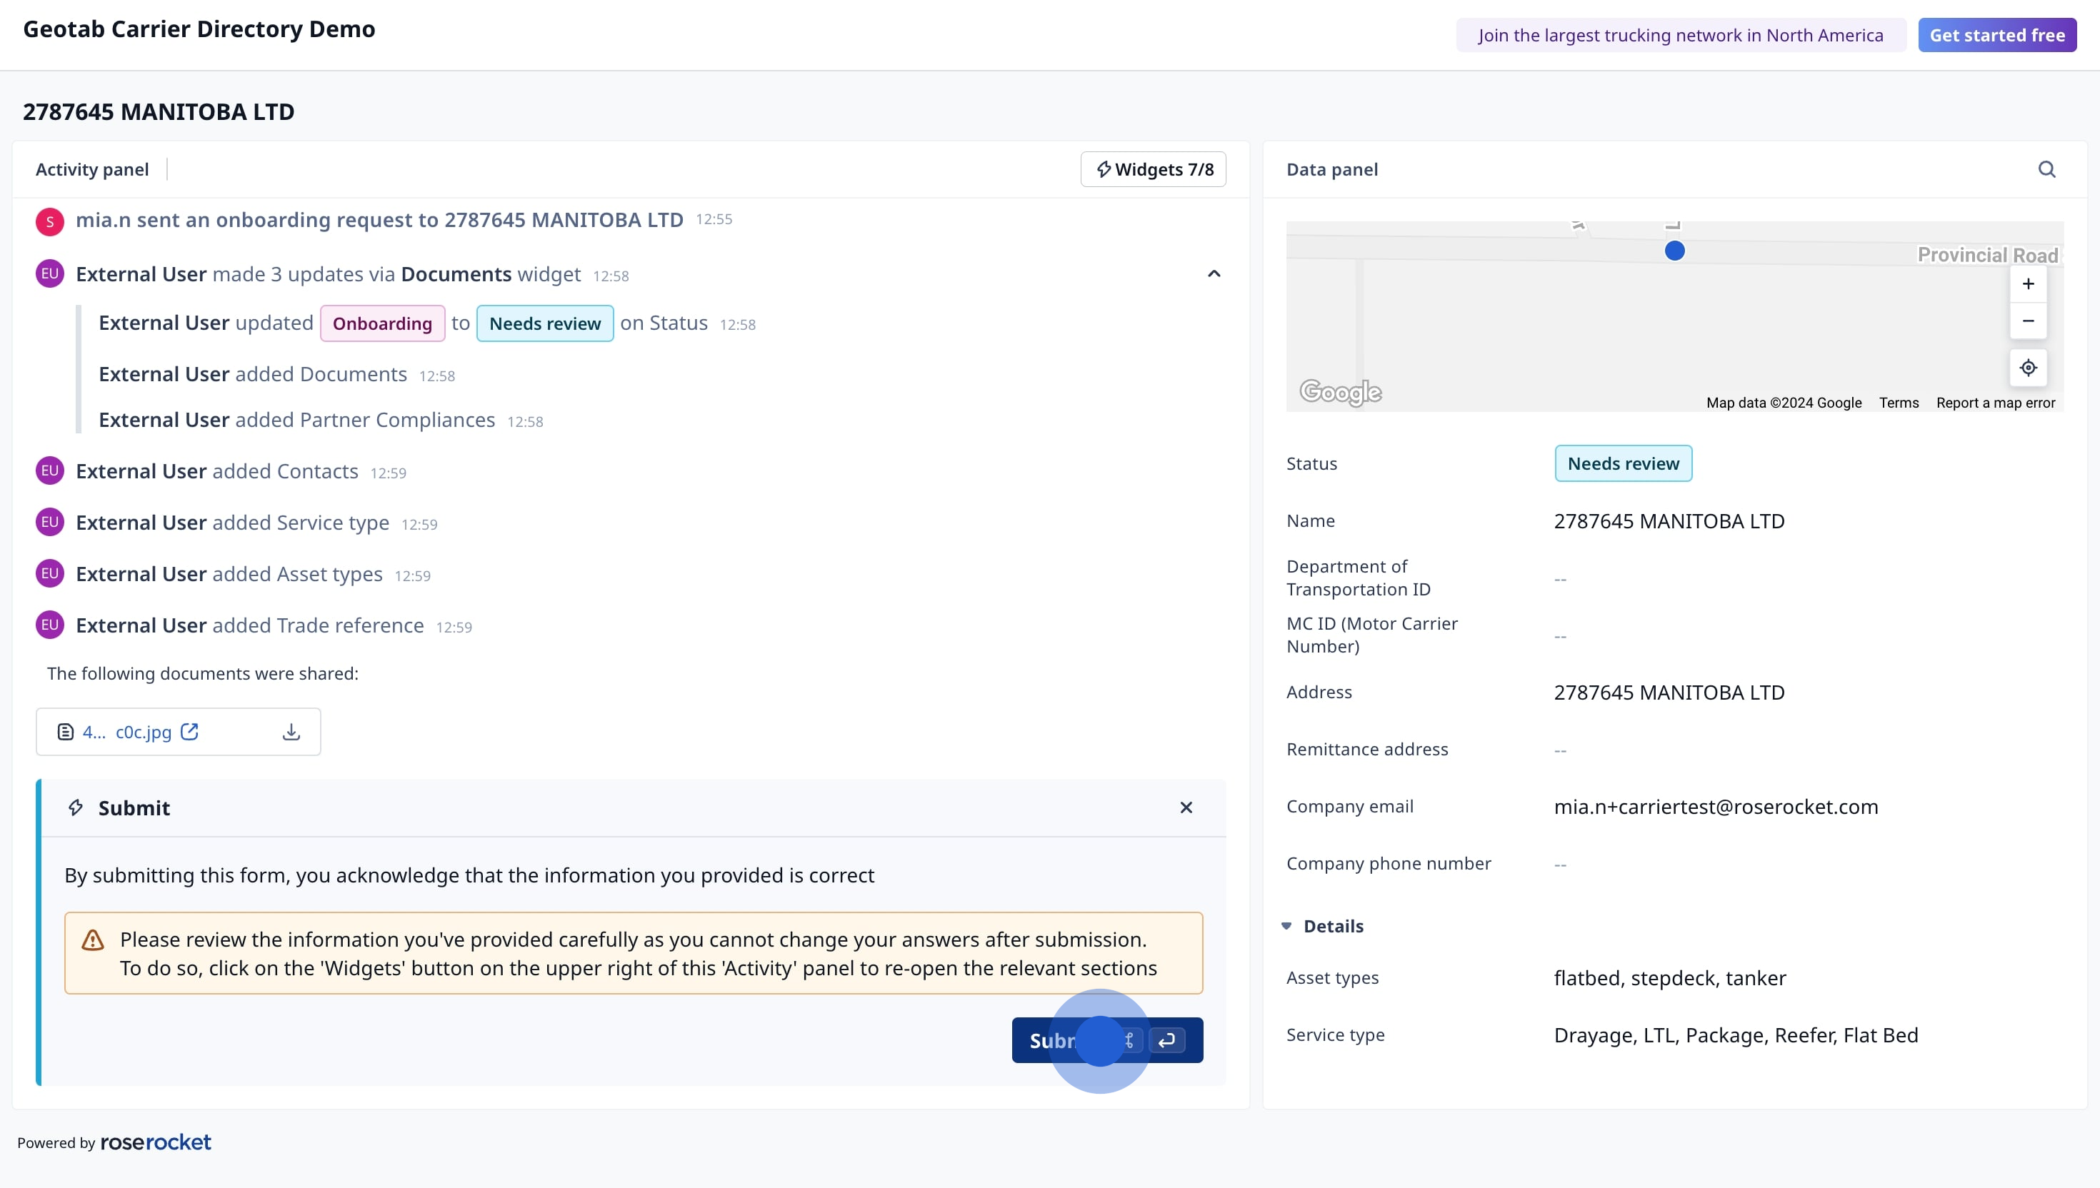
Task: Click the Needs review status badge
Action: 1623,463
